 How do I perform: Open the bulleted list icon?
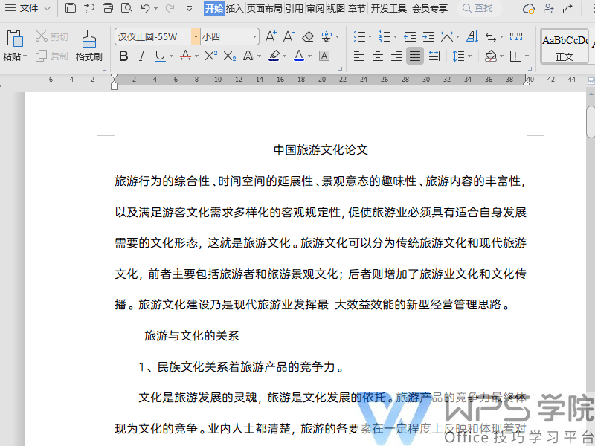pyautogui.click(x=360, y=35)
